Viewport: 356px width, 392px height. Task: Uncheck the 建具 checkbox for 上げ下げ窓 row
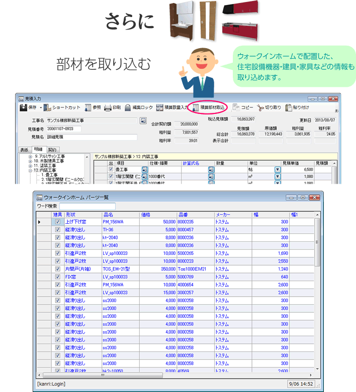pos(58,222)
